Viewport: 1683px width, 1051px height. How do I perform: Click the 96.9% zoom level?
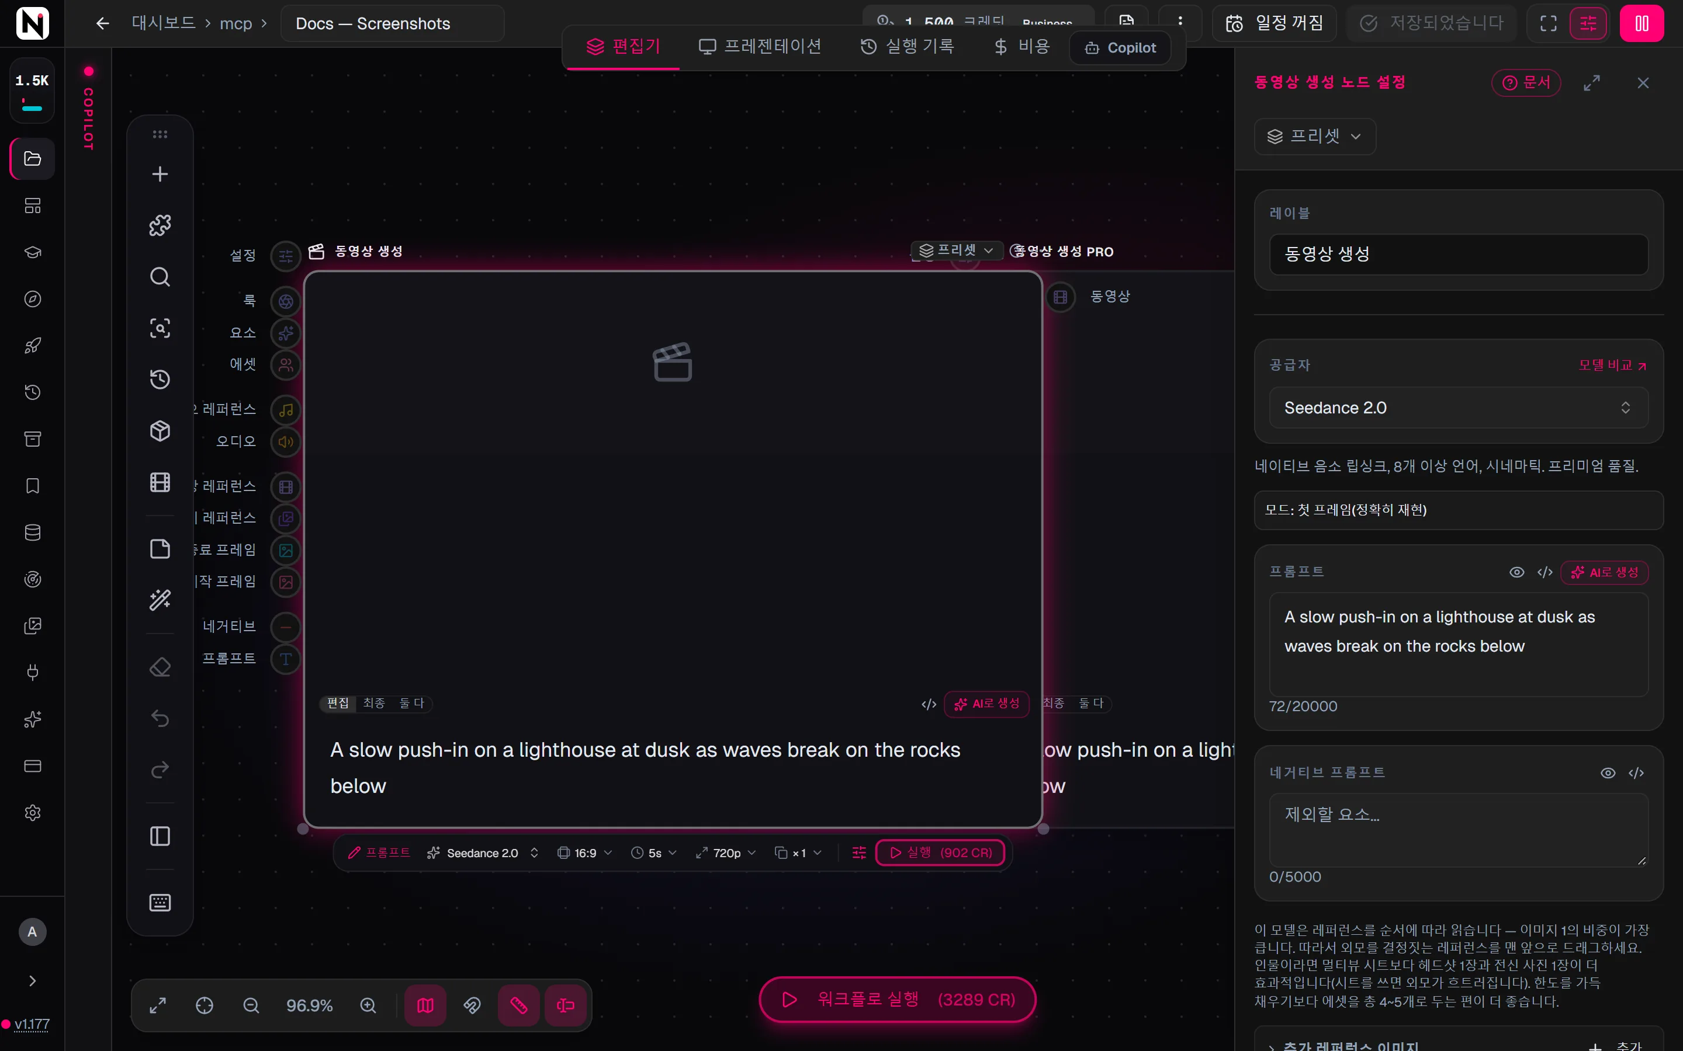(x=310, y=1005)
